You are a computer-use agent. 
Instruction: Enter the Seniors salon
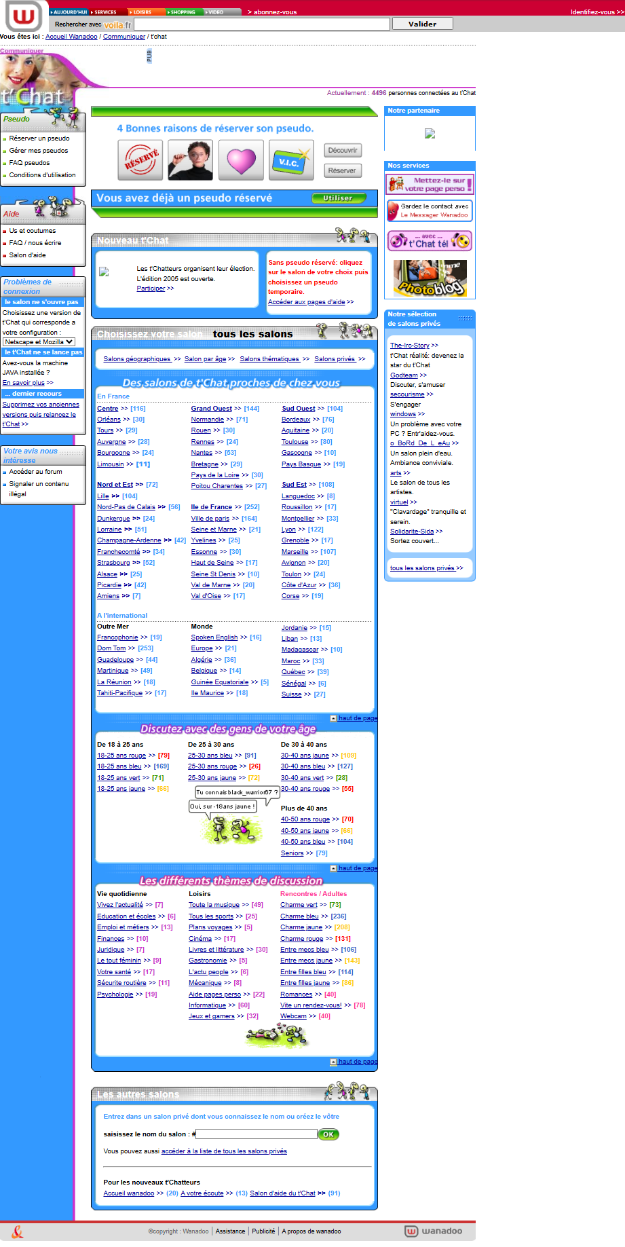click(x=292, y=853)
